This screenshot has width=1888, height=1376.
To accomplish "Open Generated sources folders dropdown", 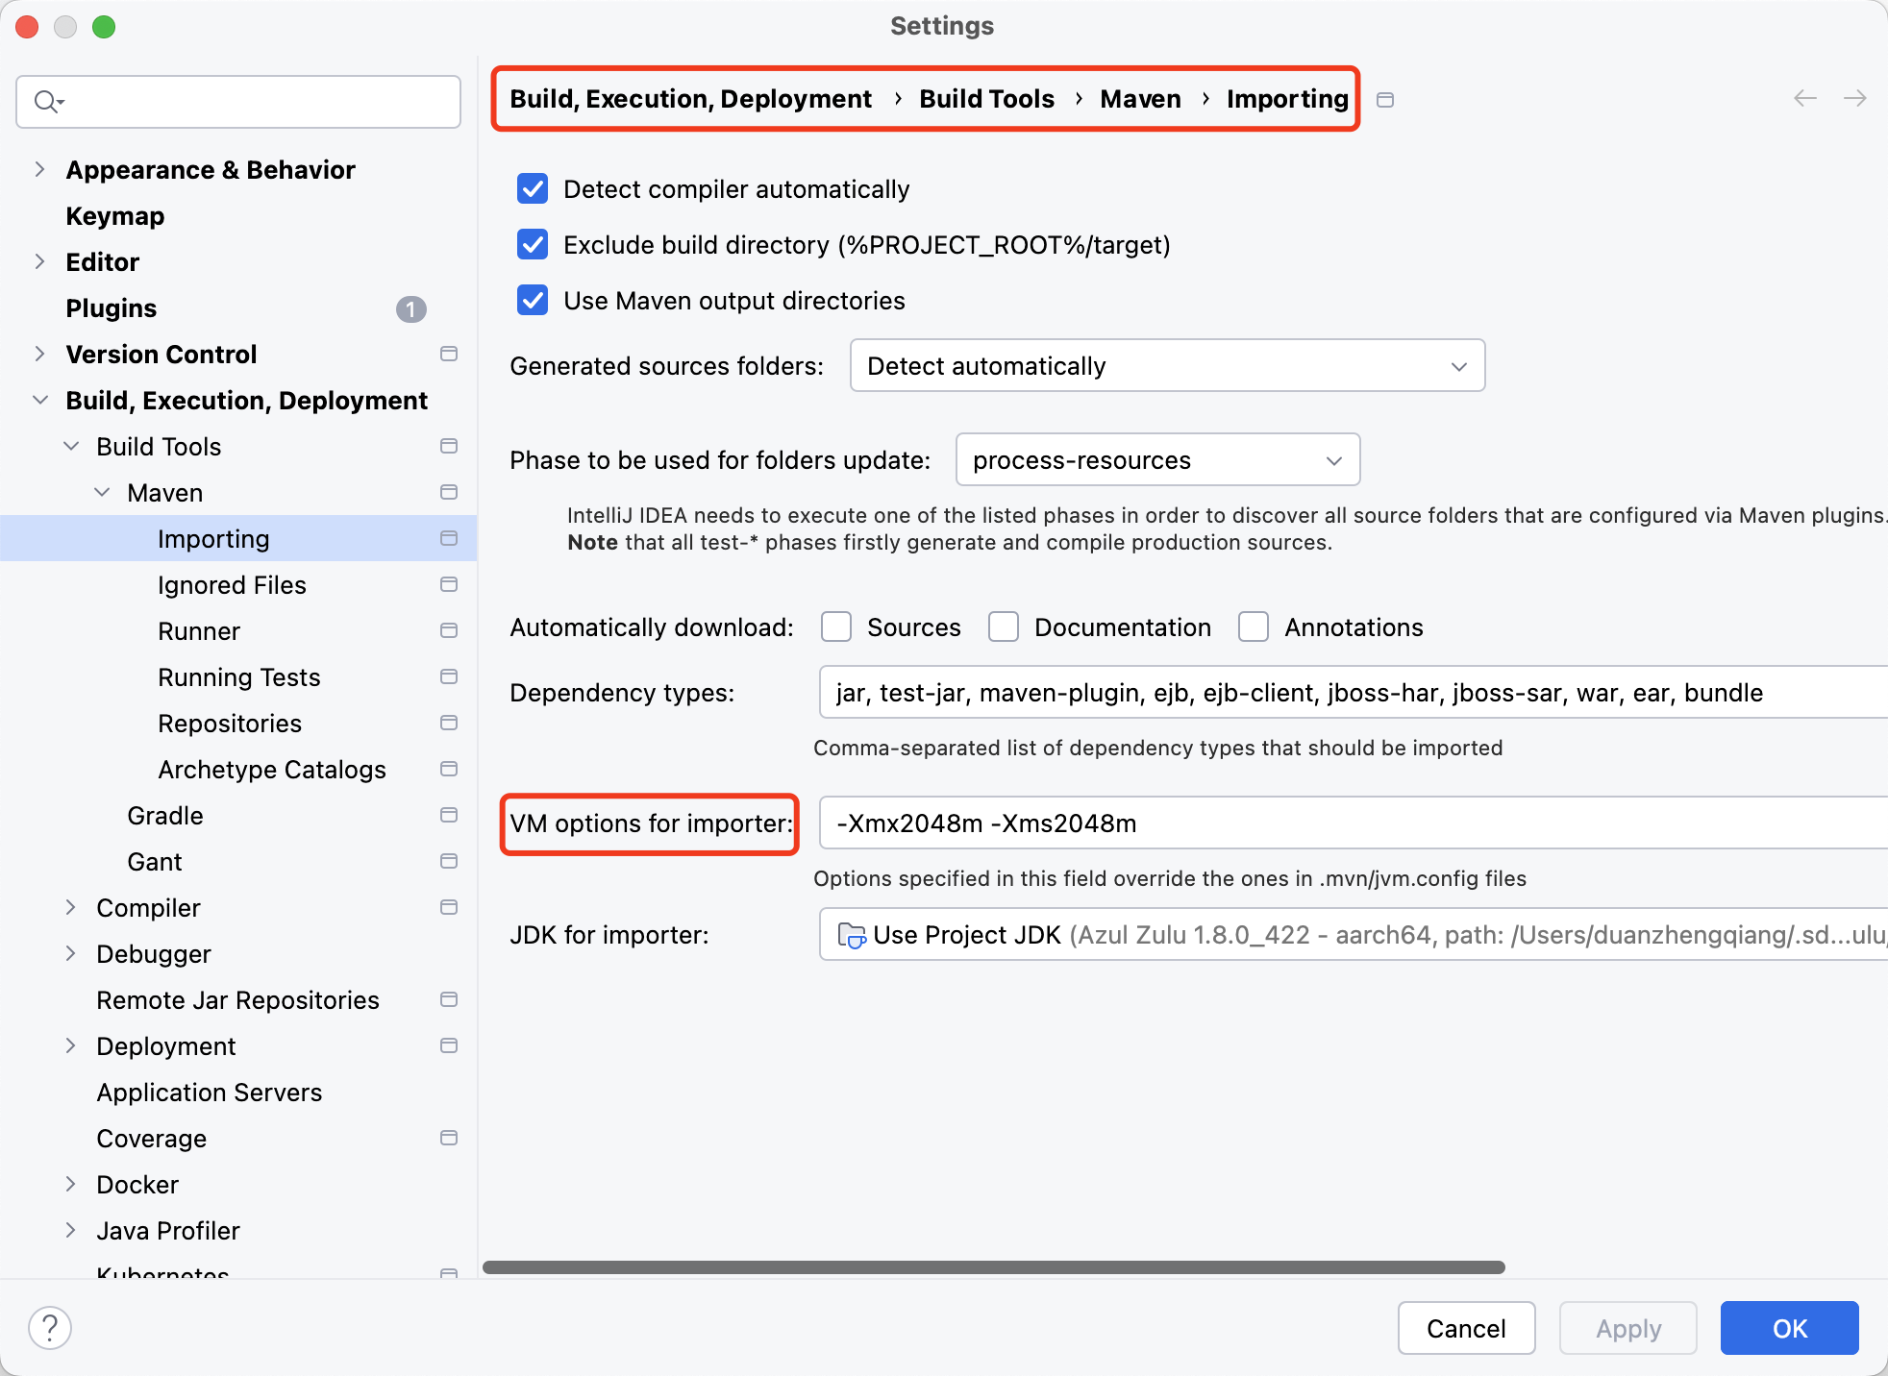I will pos(1167,366).
